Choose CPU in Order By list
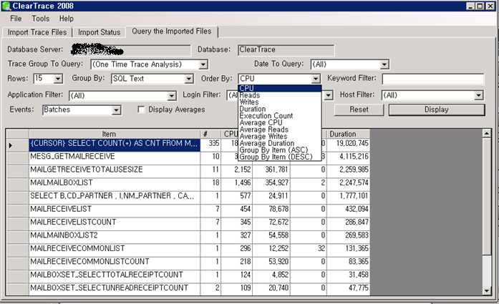The image size is (499, 304). coord(280,88)
